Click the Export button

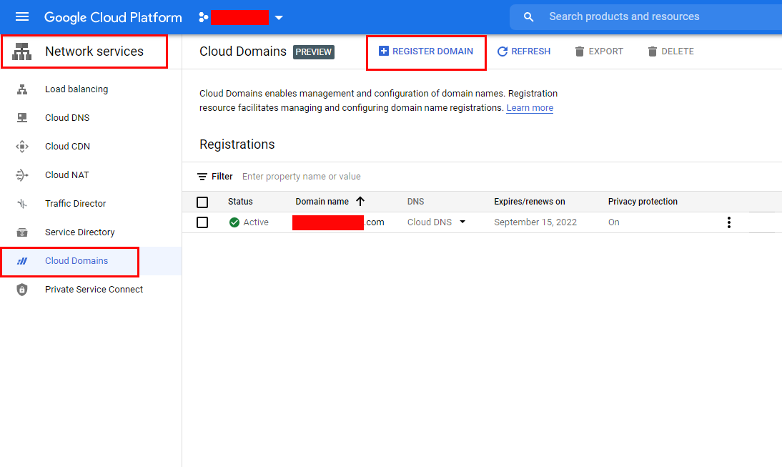point(599,51)
